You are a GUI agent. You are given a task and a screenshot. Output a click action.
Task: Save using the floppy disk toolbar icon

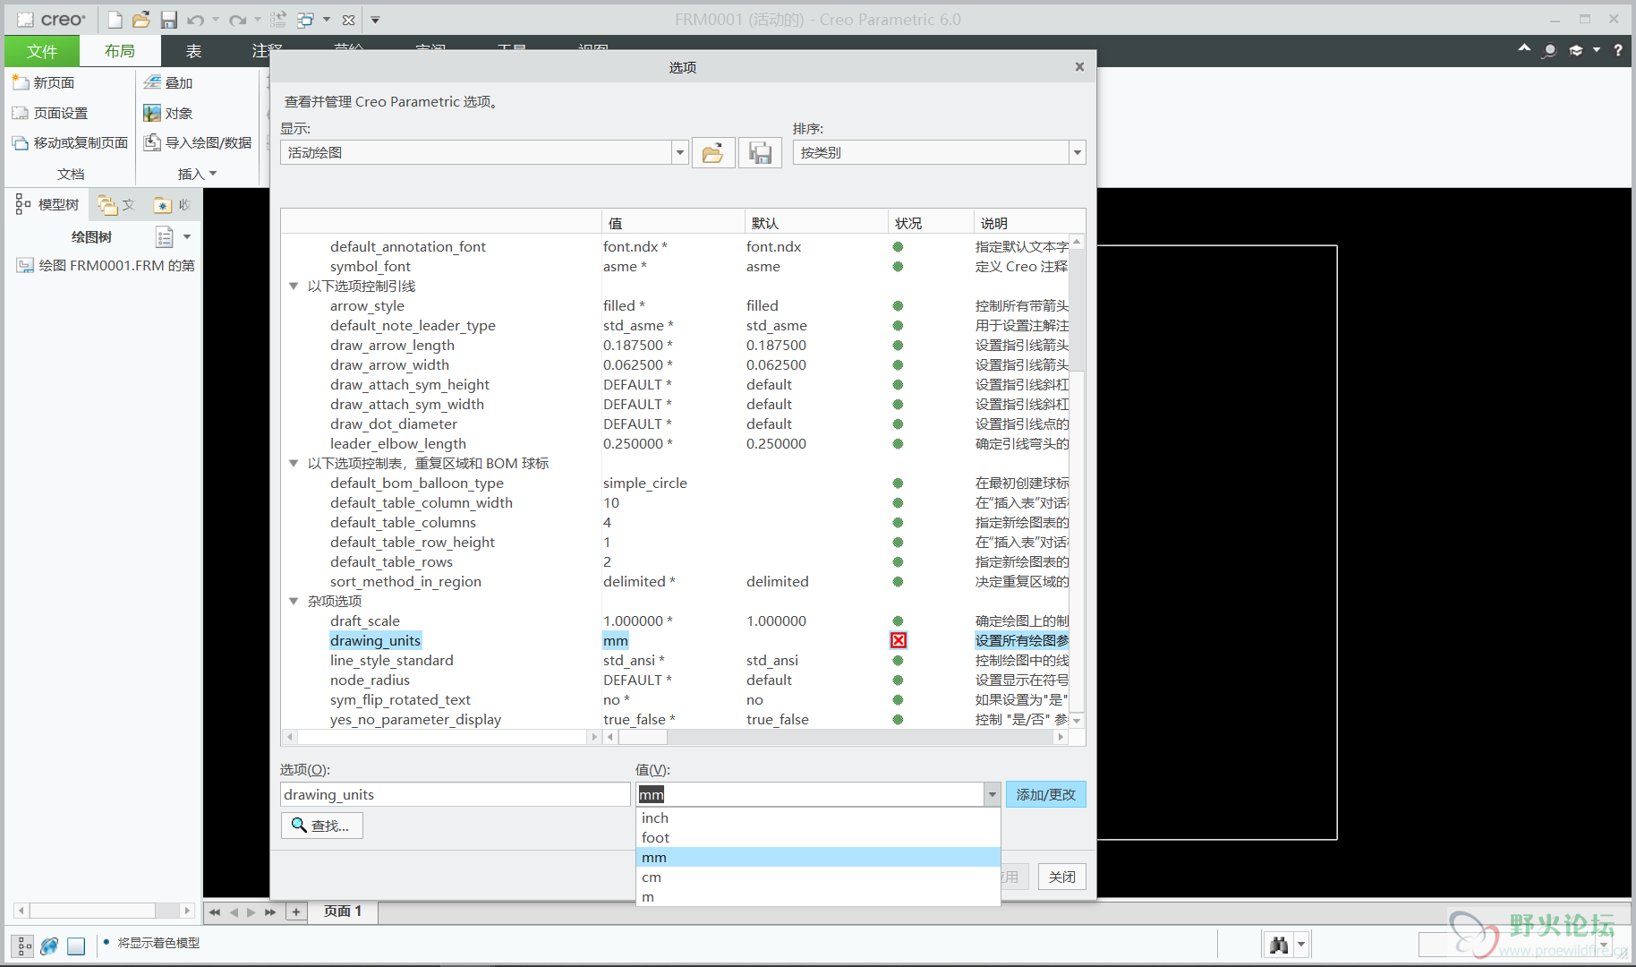pos(168,20)
